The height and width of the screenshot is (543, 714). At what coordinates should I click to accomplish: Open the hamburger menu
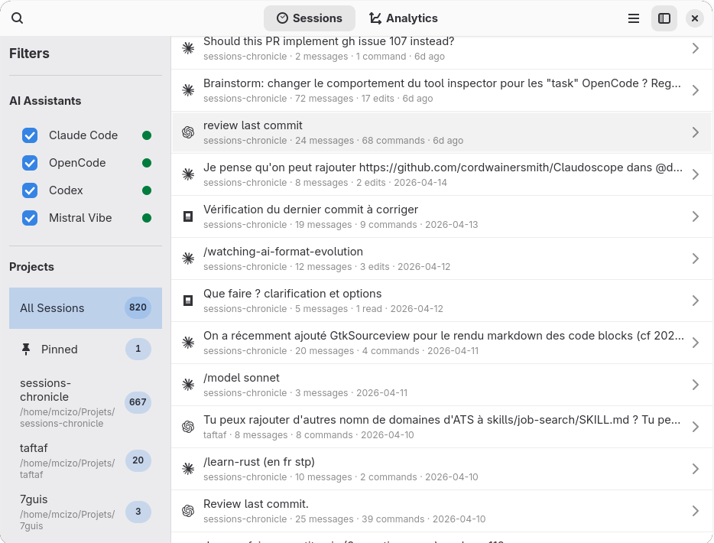(x=633, y=18)
